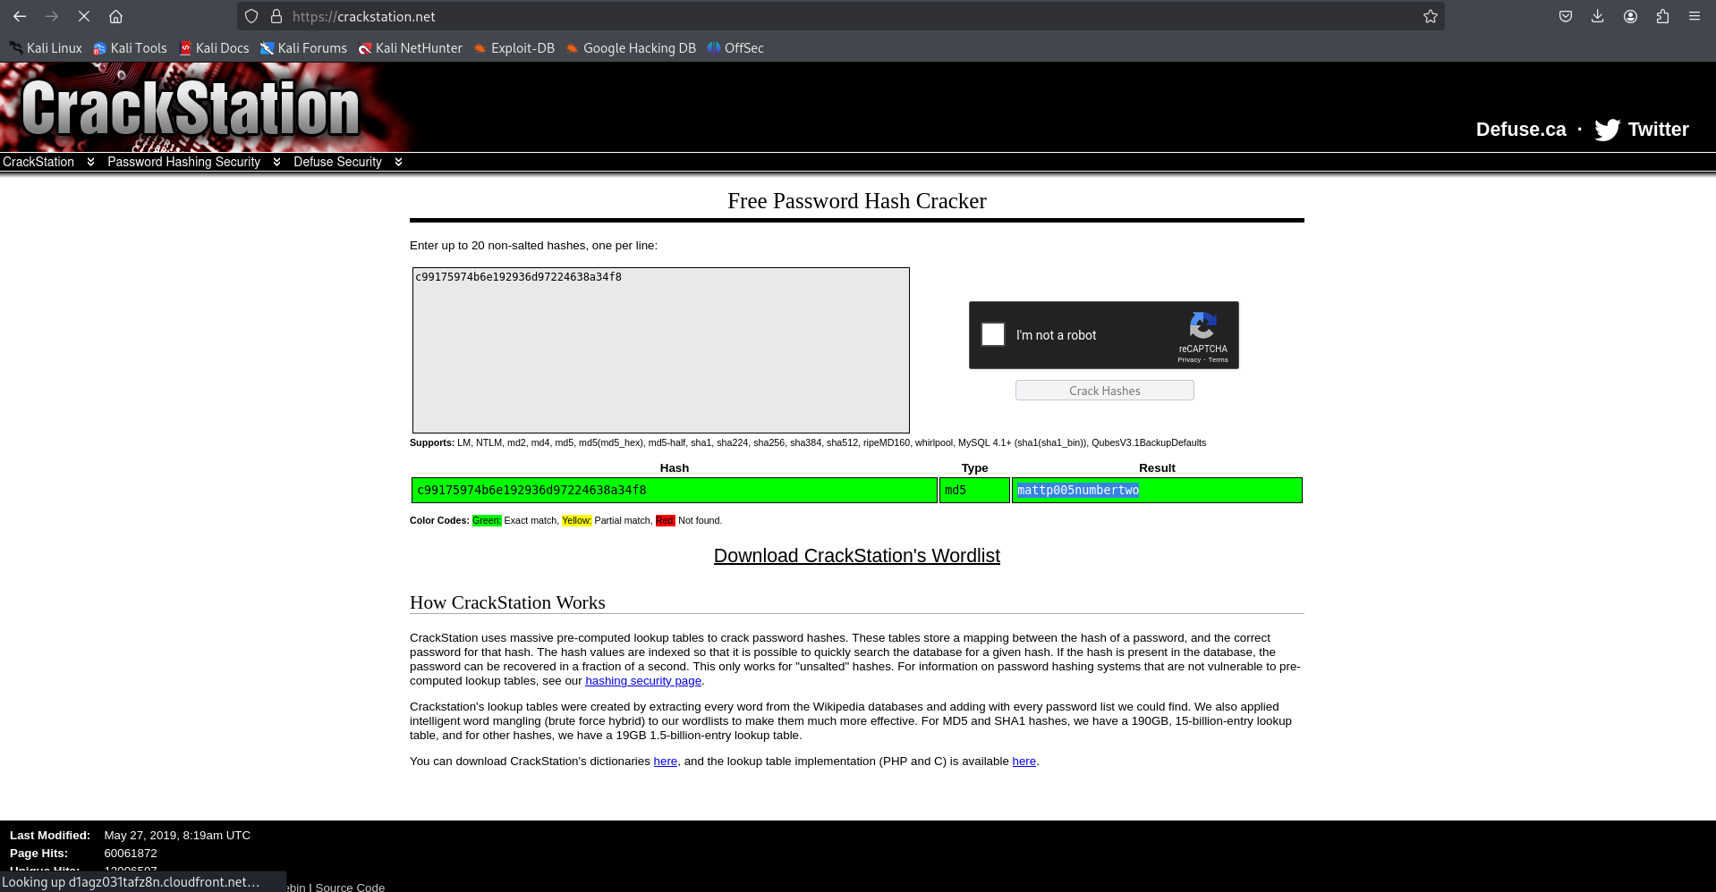
Task: Select the green exact match color swatch
Action: point(486,520)
